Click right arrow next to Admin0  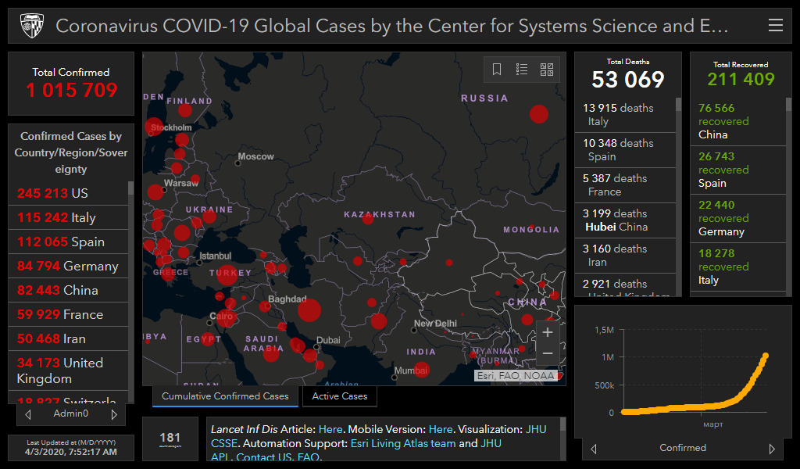(x=114, y=414)
